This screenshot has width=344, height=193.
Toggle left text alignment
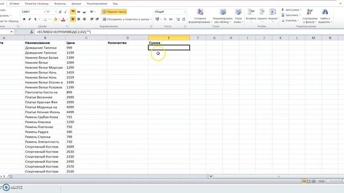tap(73, 19)
